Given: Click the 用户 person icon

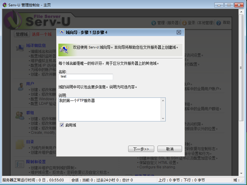Looking at the screenshot, I should click(21, 87).
